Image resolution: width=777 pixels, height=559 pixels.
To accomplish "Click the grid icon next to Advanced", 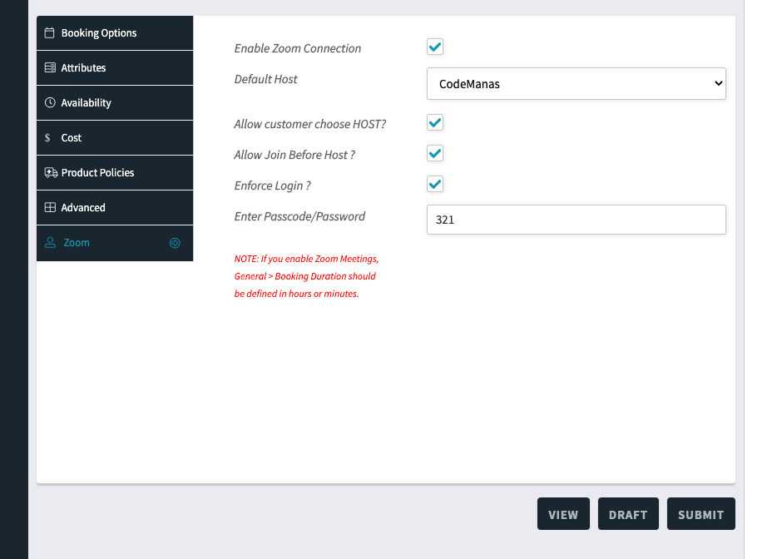I will click(50, 208).
